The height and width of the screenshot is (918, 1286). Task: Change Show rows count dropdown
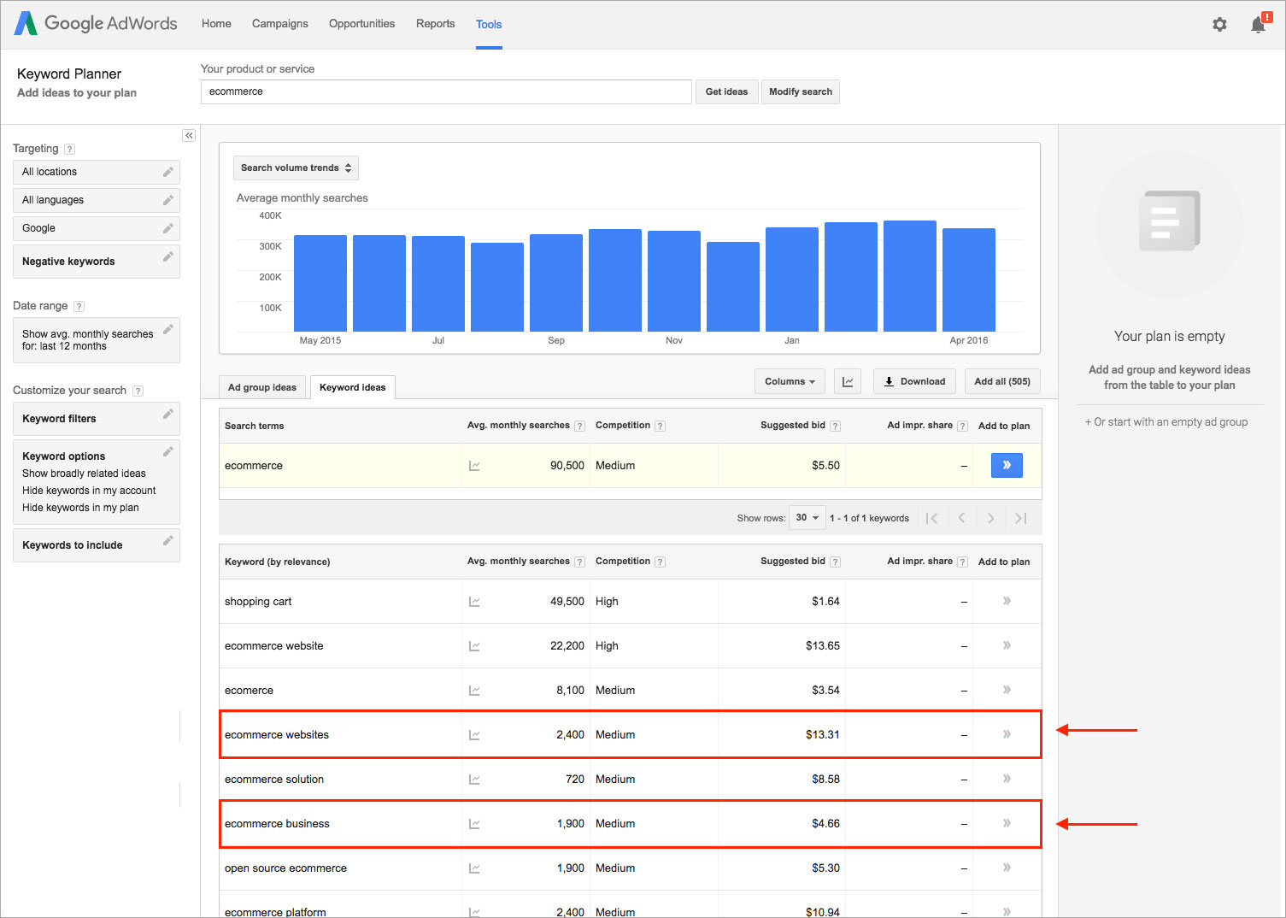(807, 517)
